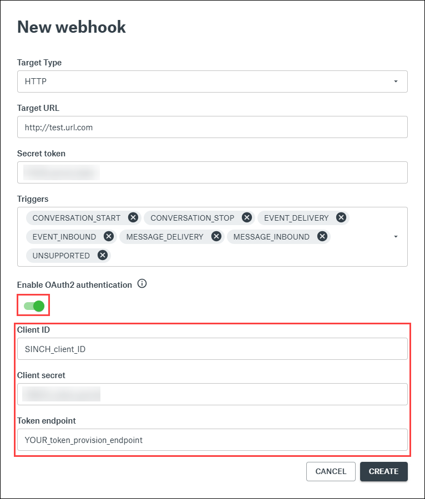Image resolution: width=425 pixels, height=499 pixels.
Task: Click the CREATE button
Action: [x=383, y=471]
